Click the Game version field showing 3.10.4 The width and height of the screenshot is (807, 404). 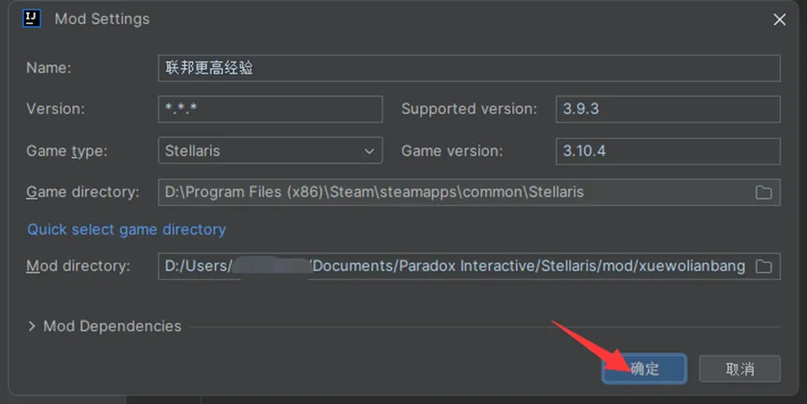coord(667,150)
